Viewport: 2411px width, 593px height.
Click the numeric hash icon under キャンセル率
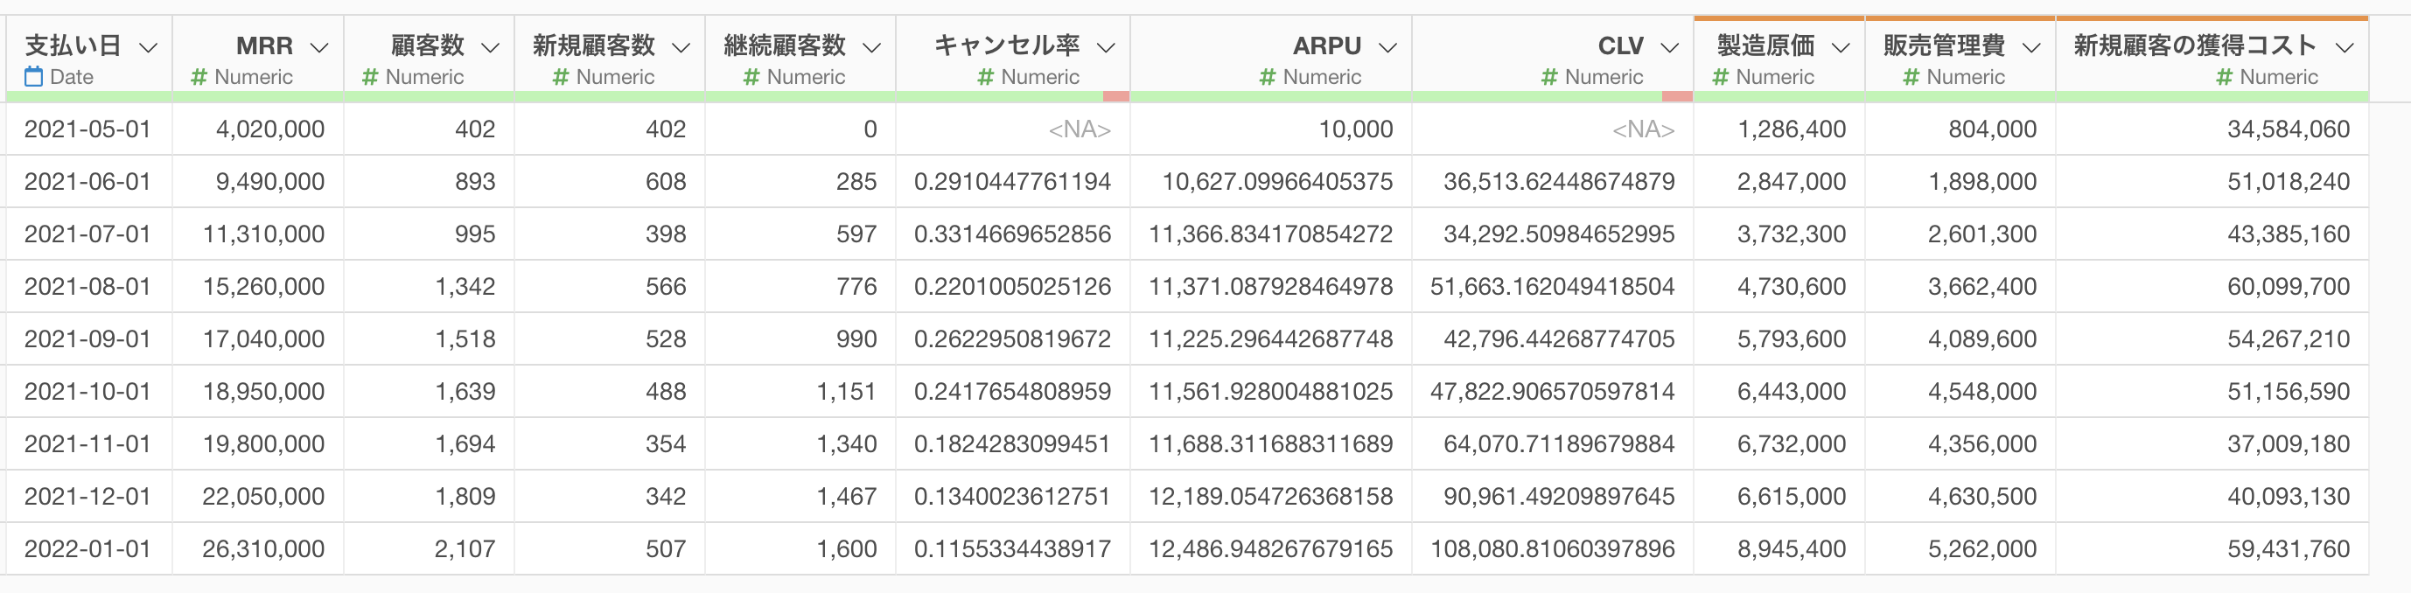click(x=986, y=78)
